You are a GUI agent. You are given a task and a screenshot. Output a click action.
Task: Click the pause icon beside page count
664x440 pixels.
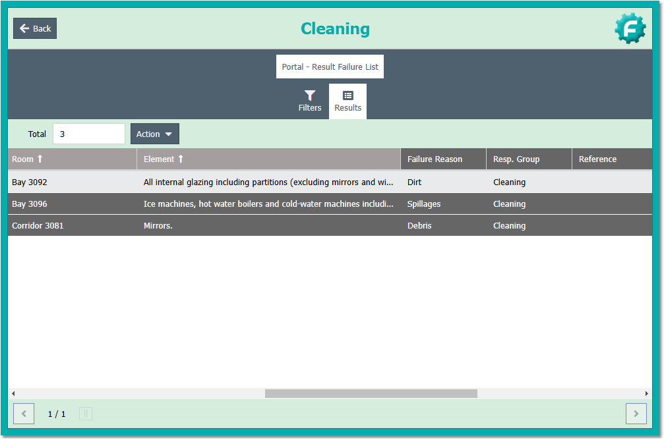[x=86, y=414]
